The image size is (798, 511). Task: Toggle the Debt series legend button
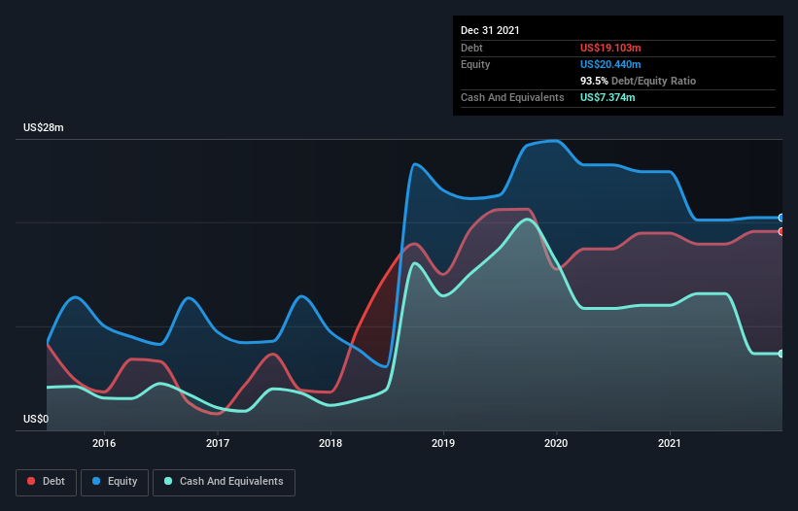point(47,482)
